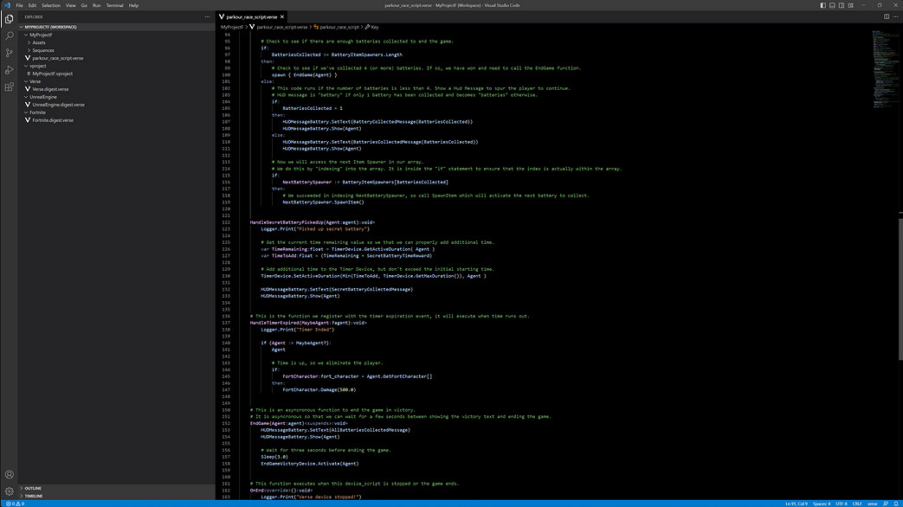903x507 pixels.
Task: Expand the Assets folder
Action: tap(39, 42)
